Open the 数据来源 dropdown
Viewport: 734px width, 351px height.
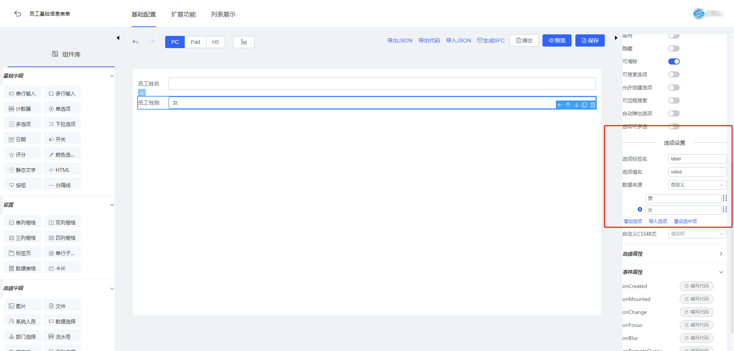[x=697, y=185]
